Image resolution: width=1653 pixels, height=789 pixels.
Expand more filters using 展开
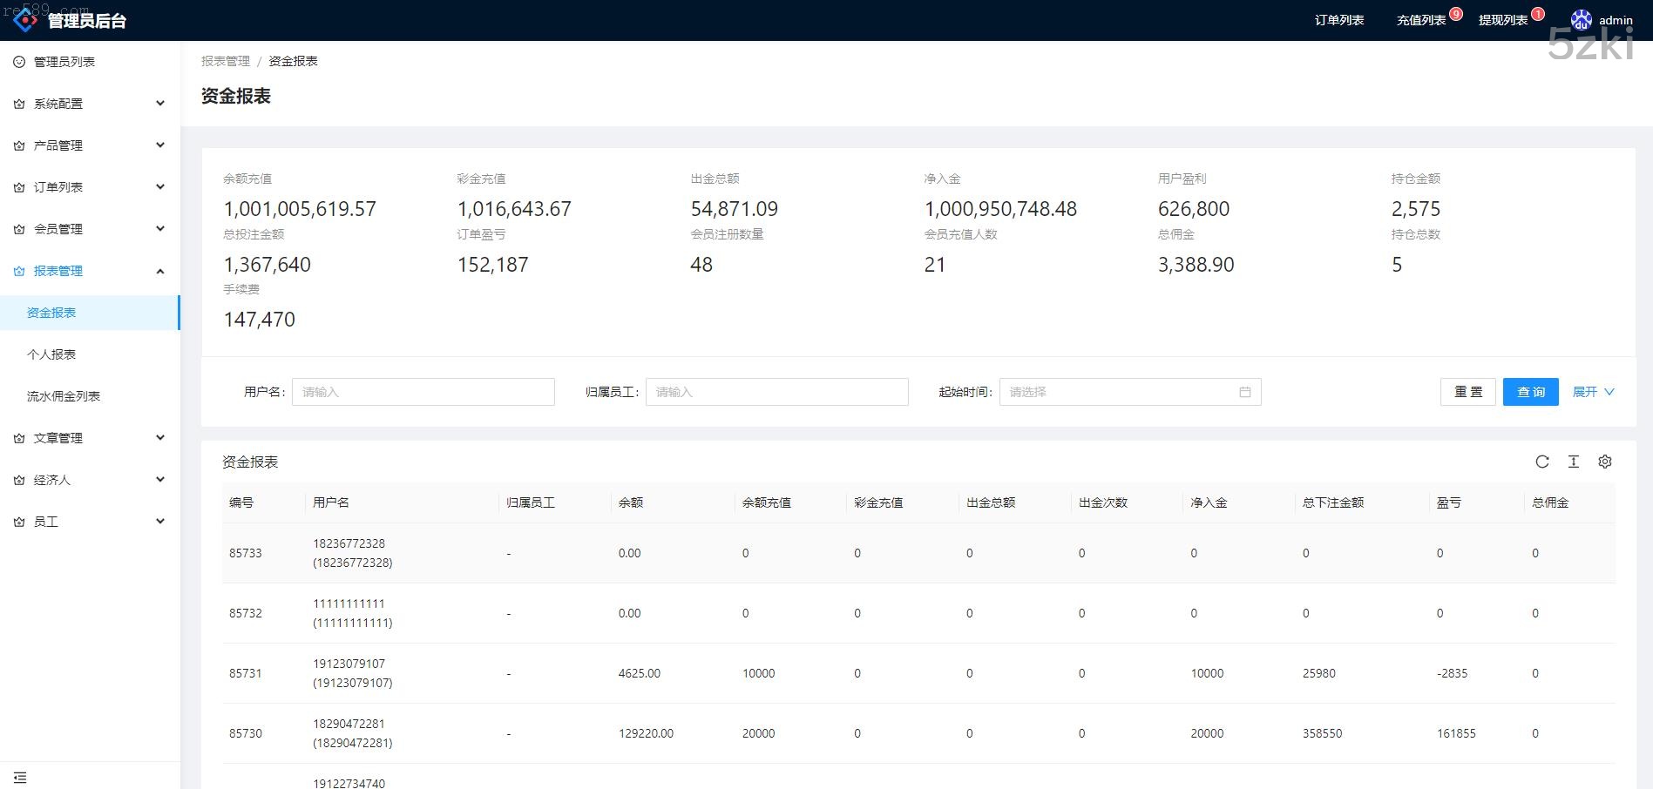point(1592,392)
